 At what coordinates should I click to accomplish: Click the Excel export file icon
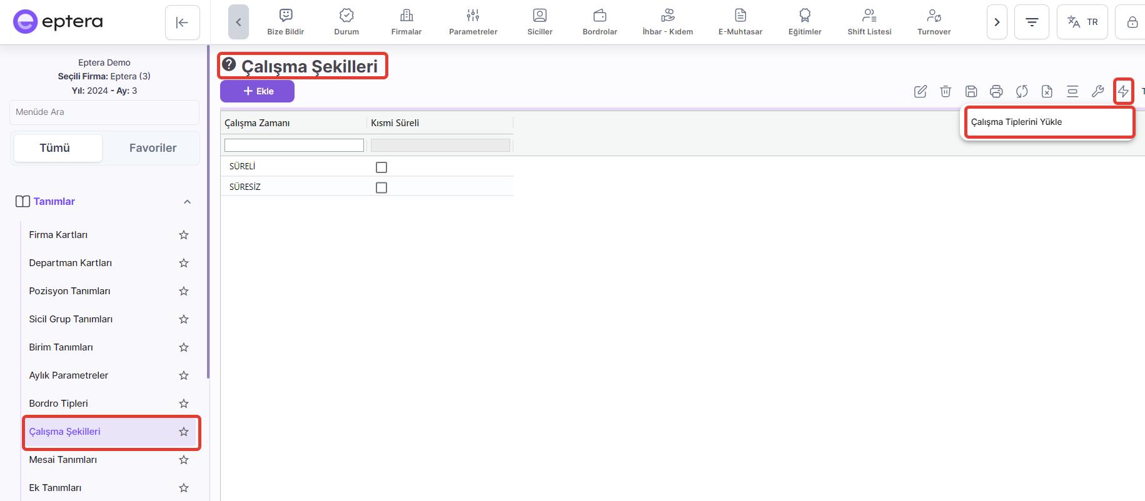tap(1047, 92)
